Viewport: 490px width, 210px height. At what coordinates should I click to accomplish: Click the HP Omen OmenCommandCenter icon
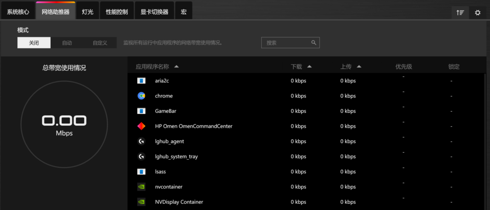(141, 126)
